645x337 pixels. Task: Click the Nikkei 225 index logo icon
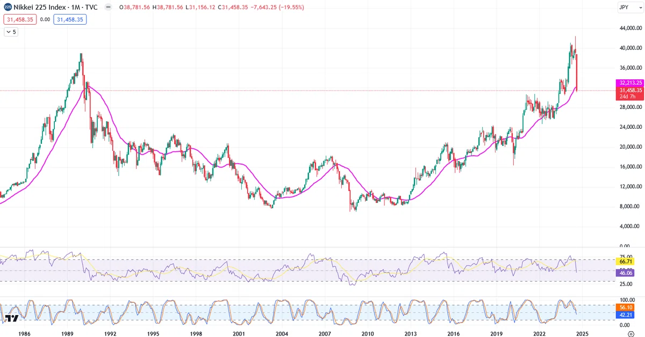pos(8,8)
